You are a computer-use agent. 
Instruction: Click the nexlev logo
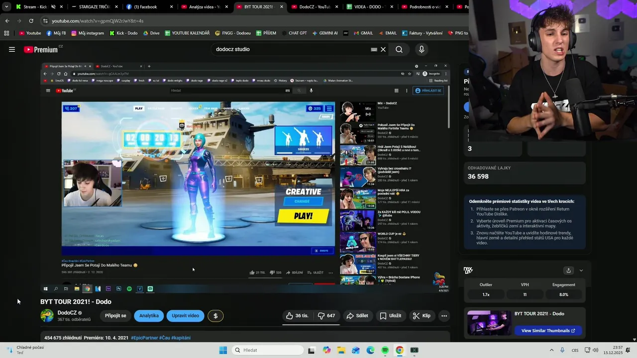[x=468, y=270]
